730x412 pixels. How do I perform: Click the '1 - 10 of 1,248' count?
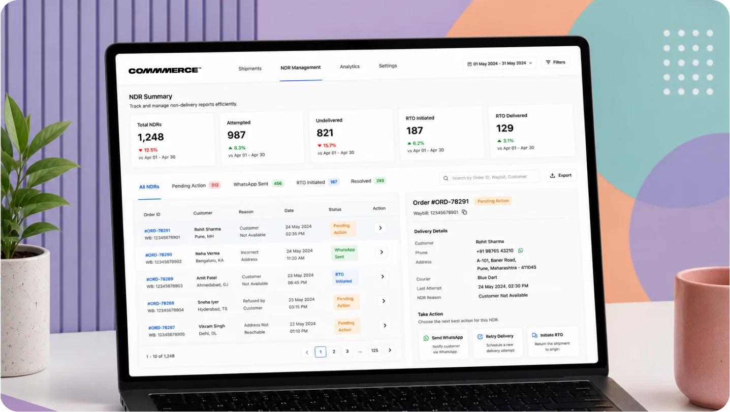pos(160,356)
